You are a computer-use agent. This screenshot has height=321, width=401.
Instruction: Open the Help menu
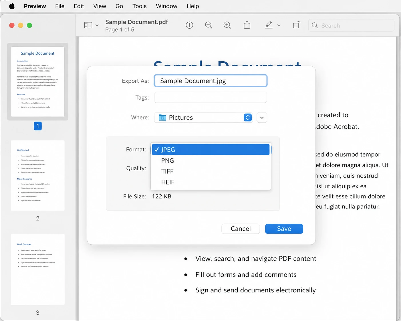click(193, 6)
